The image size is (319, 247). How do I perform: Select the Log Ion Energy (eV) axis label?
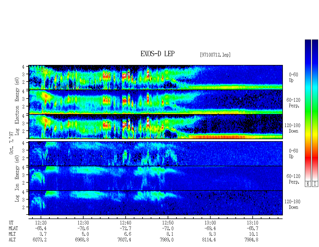click(17, 179)
